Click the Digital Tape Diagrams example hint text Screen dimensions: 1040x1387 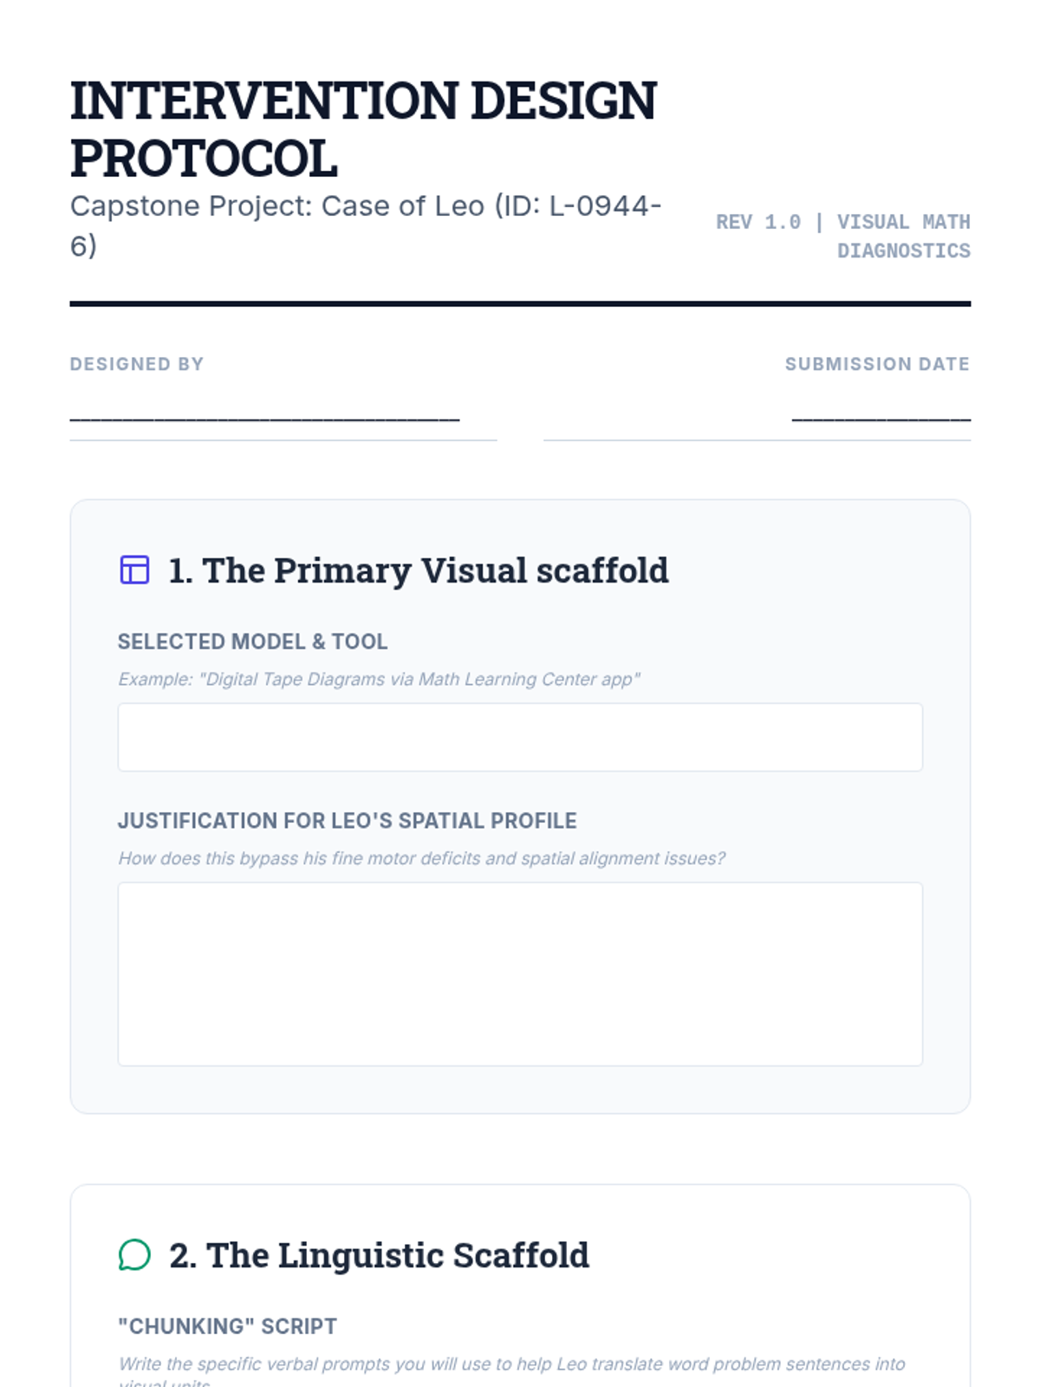tap(379, 679)
